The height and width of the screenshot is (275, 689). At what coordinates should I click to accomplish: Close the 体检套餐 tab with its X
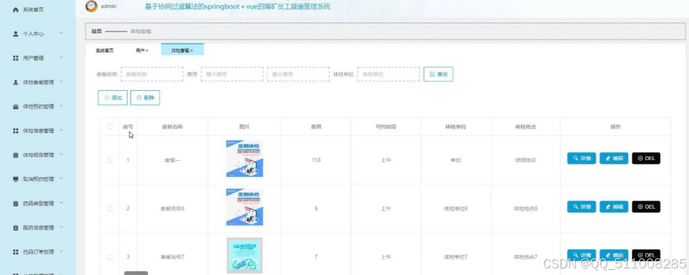(192, 50)
